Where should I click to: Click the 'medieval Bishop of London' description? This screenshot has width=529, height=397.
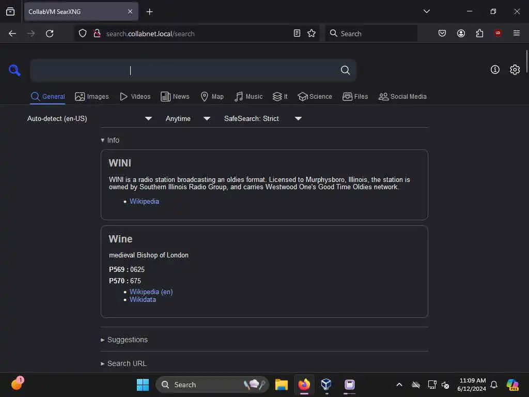[149, 255]
